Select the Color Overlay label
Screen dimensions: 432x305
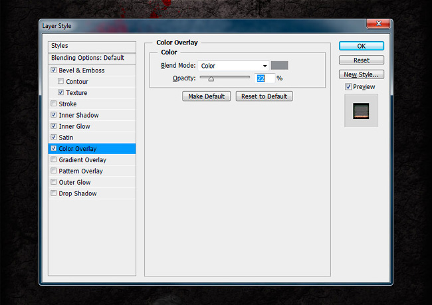[77, 149]
